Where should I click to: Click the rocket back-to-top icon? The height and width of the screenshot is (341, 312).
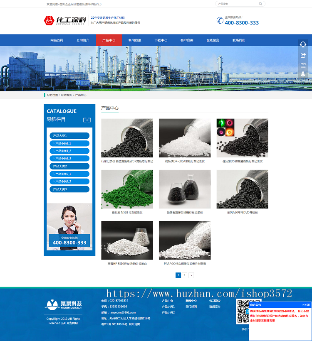tap(303, 74)
